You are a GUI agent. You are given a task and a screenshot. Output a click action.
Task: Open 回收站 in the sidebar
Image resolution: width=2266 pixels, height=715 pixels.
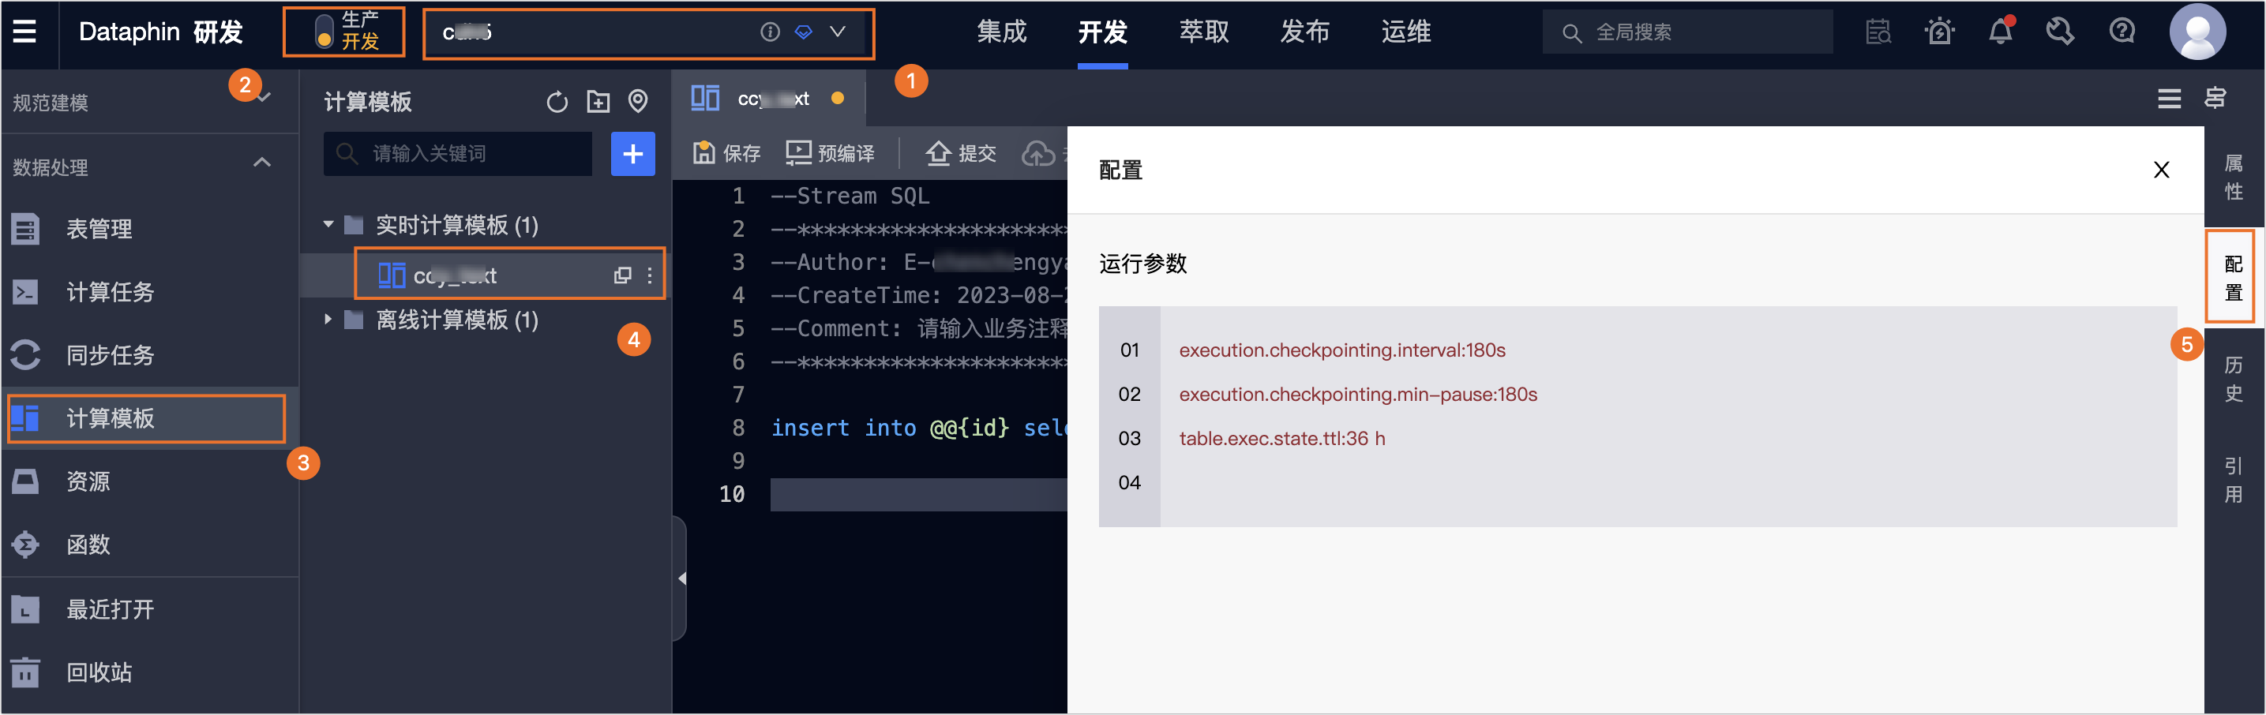click(149, 673)
